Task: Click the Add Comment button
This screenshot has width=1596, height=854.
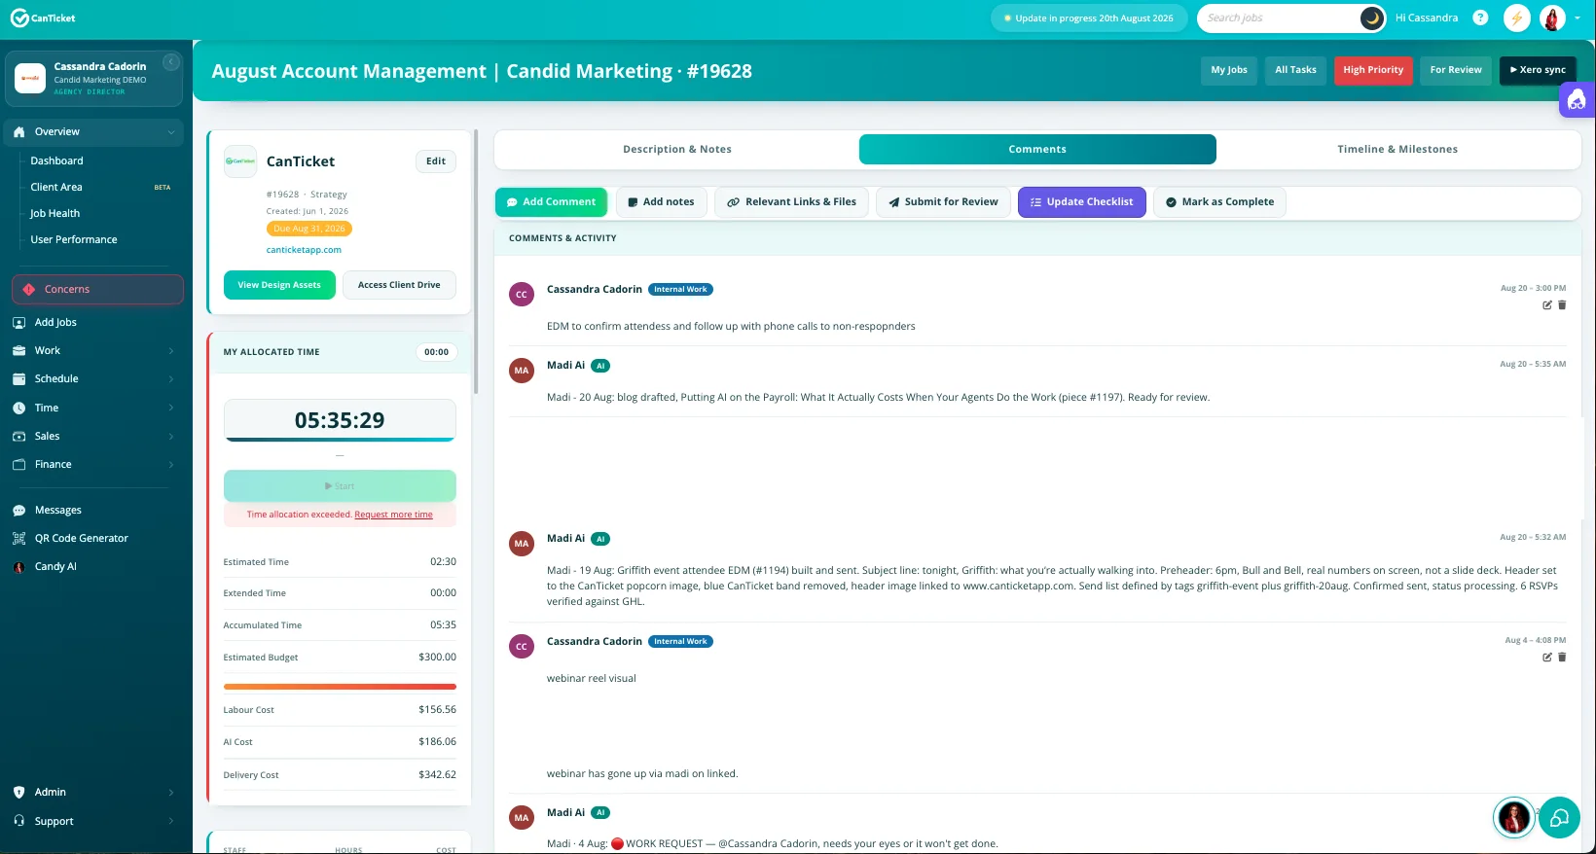Action: point(551,202)
